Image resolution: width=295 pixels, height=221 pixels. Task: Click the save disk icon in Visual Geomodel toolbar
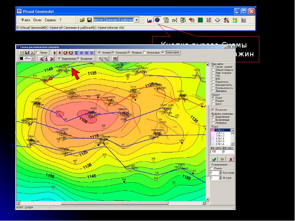(89, 20)
